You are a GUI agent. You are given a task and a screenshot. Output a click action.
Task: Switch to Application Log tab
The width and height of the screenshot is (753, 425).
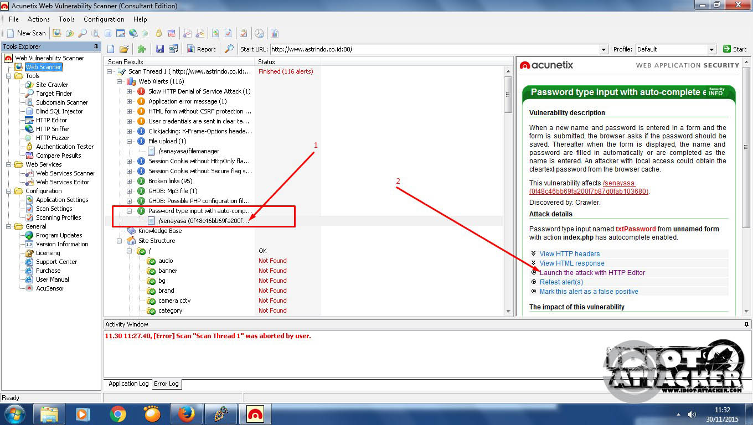coord(128,383)
